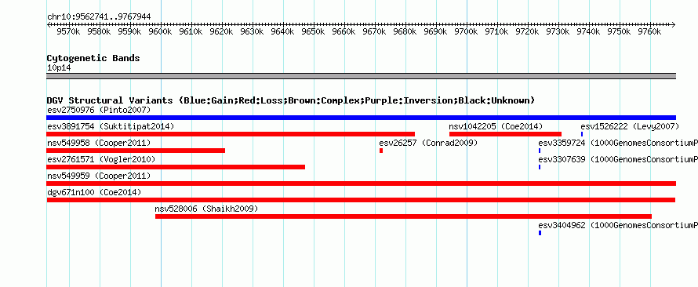
Task: Open the dgv671n100 (Coe2014) label
Action: (94, 192)
